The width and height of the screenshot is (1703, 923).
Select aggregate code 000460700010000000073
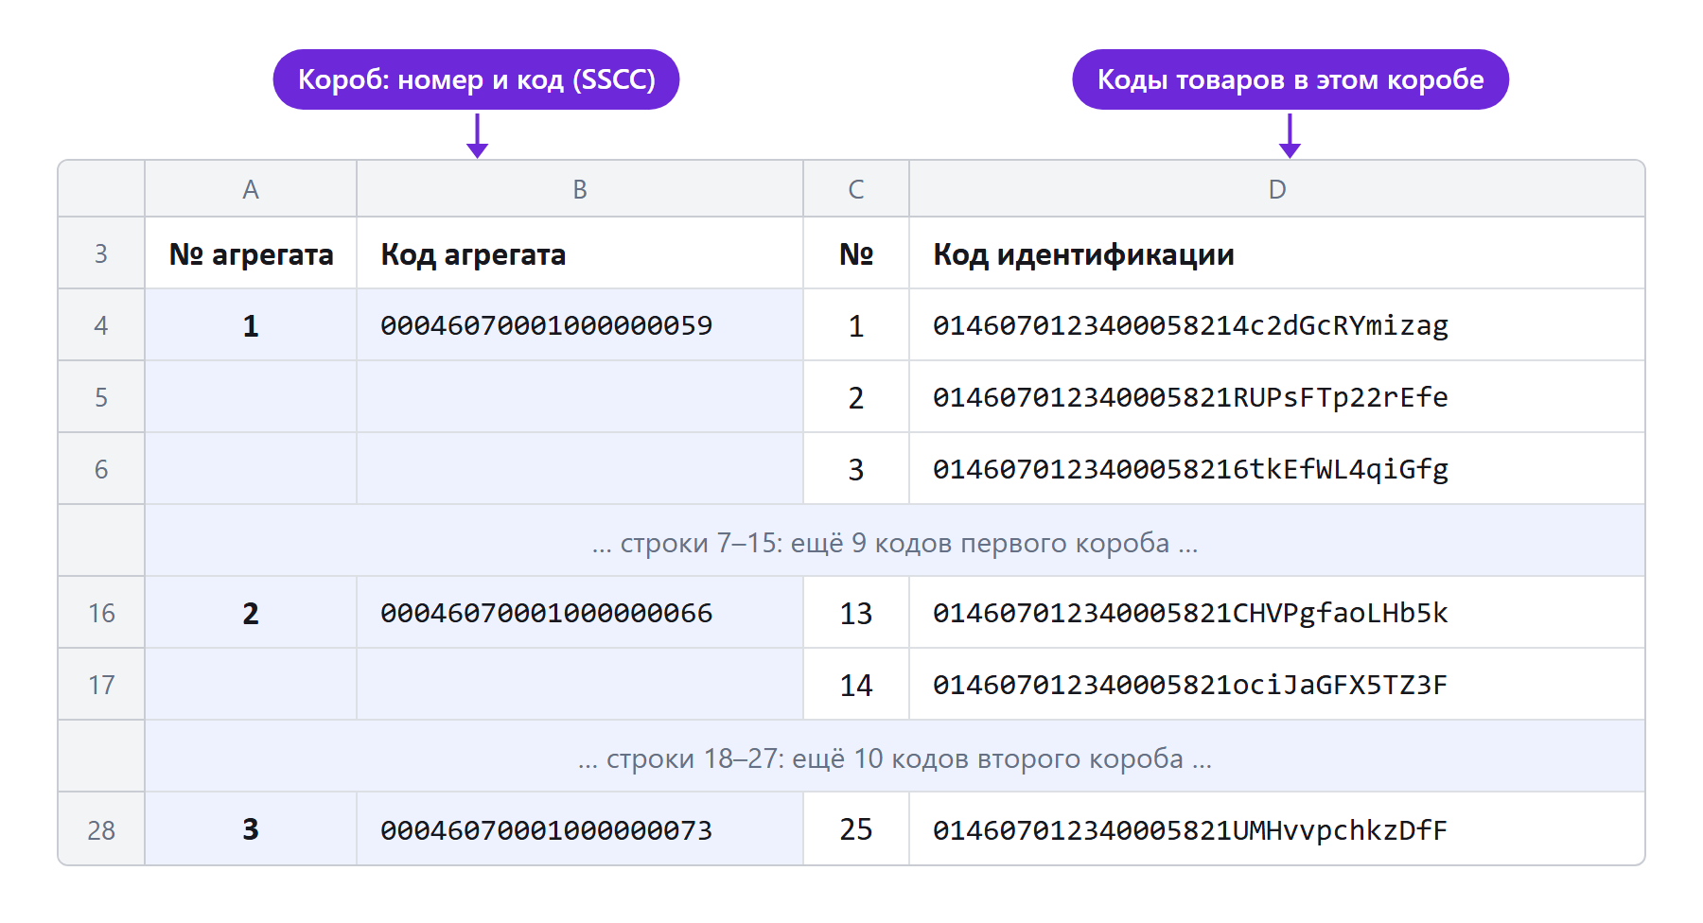click(580, 829)
